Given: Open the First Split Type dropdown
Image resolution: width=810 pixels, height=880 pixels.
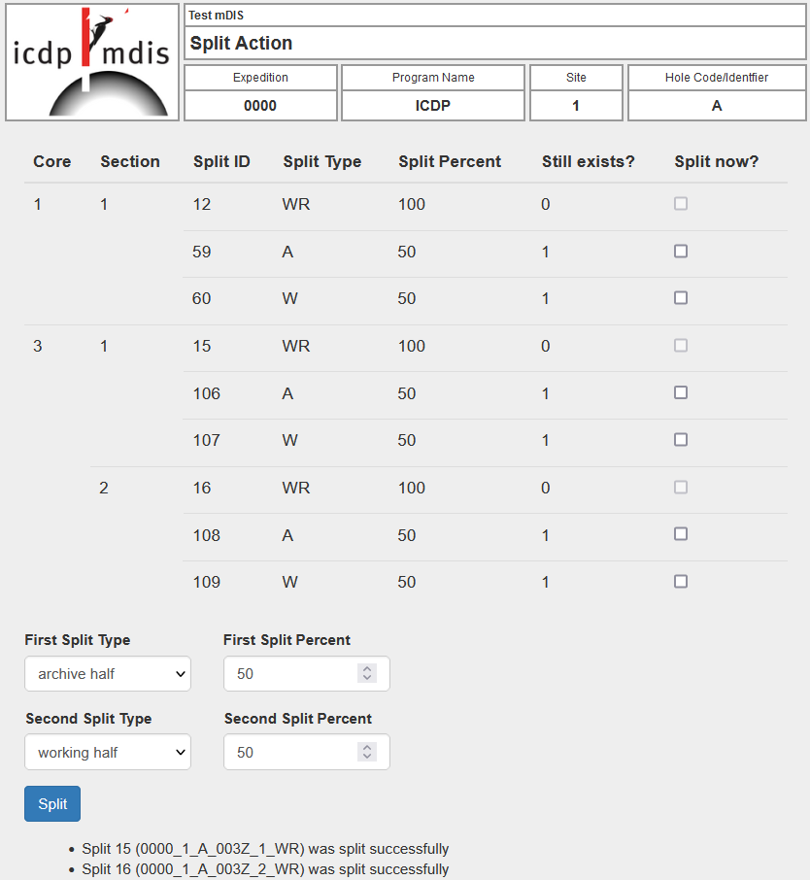Looking at the screenshot, I should coord(108,674).
